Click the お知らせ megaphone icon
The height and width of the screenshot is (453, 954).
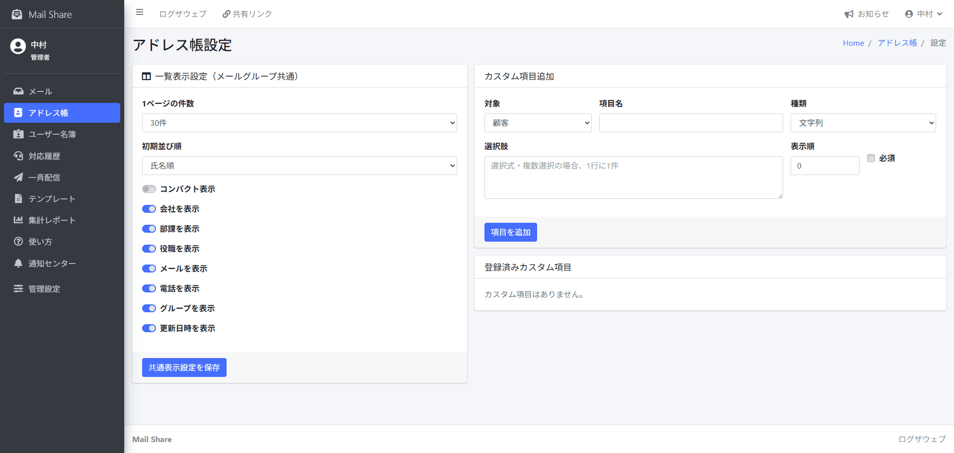pyautogui.click(x=849, y=14)
